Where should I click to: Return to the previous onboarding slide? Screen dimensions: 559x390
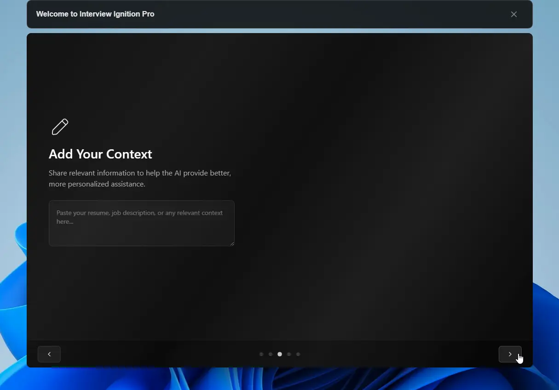coord(49,354)
